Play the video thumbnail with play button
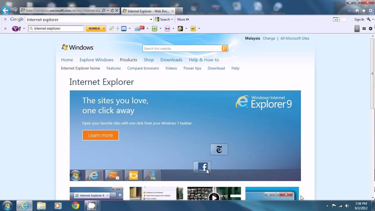Image resolution: width=375 pixels, height=211 pixels. click(214, 194)
